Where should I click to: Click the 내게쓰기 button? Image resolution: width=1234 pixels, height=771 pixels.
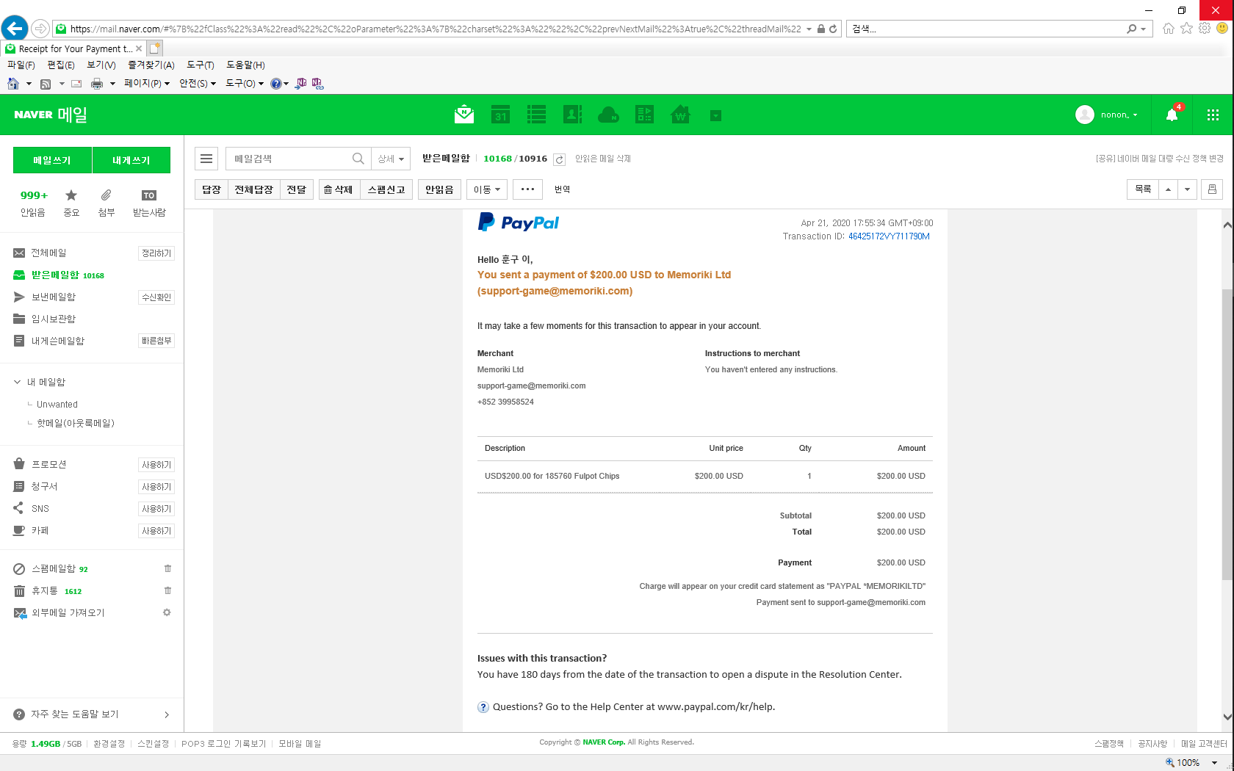coord(131,160)
